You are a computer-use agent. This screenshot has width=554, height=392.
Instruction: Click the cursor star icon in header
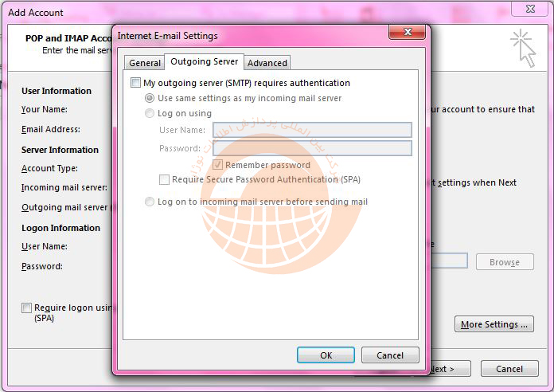coord(523,47)
